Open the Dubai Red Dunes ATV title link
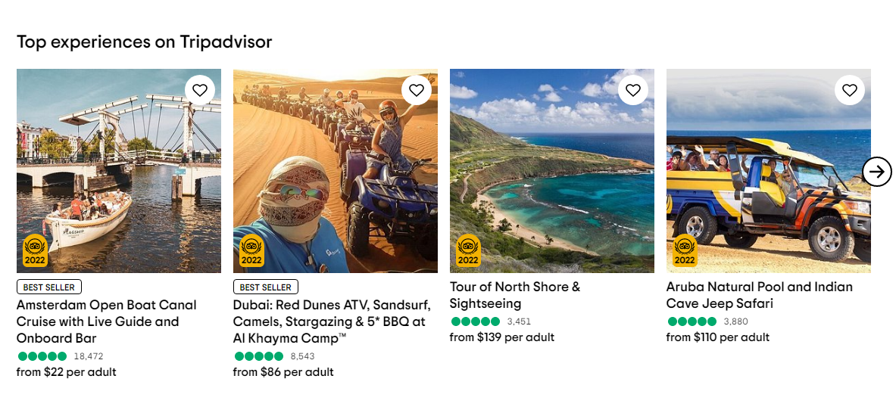This screenshot has width=896, height=413. pos(332,321)
